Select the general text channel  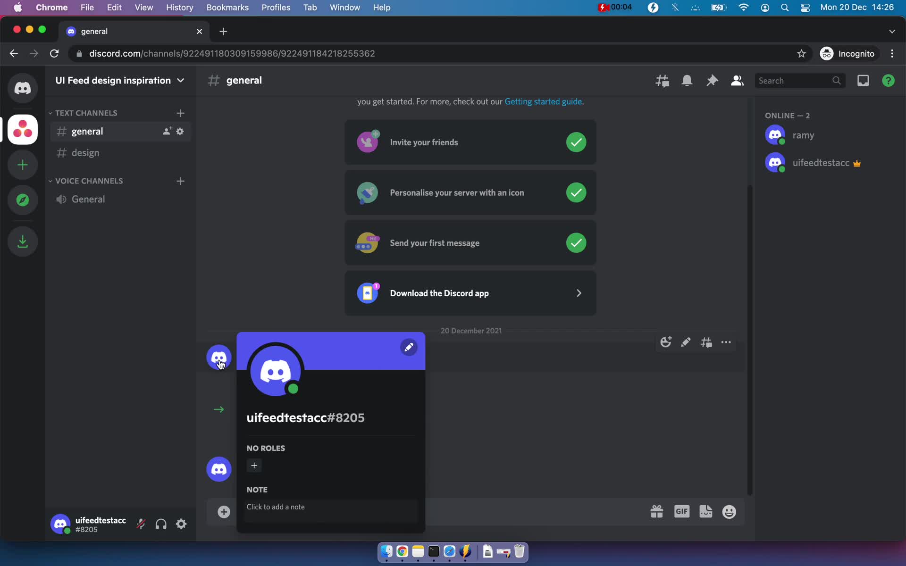120,132
